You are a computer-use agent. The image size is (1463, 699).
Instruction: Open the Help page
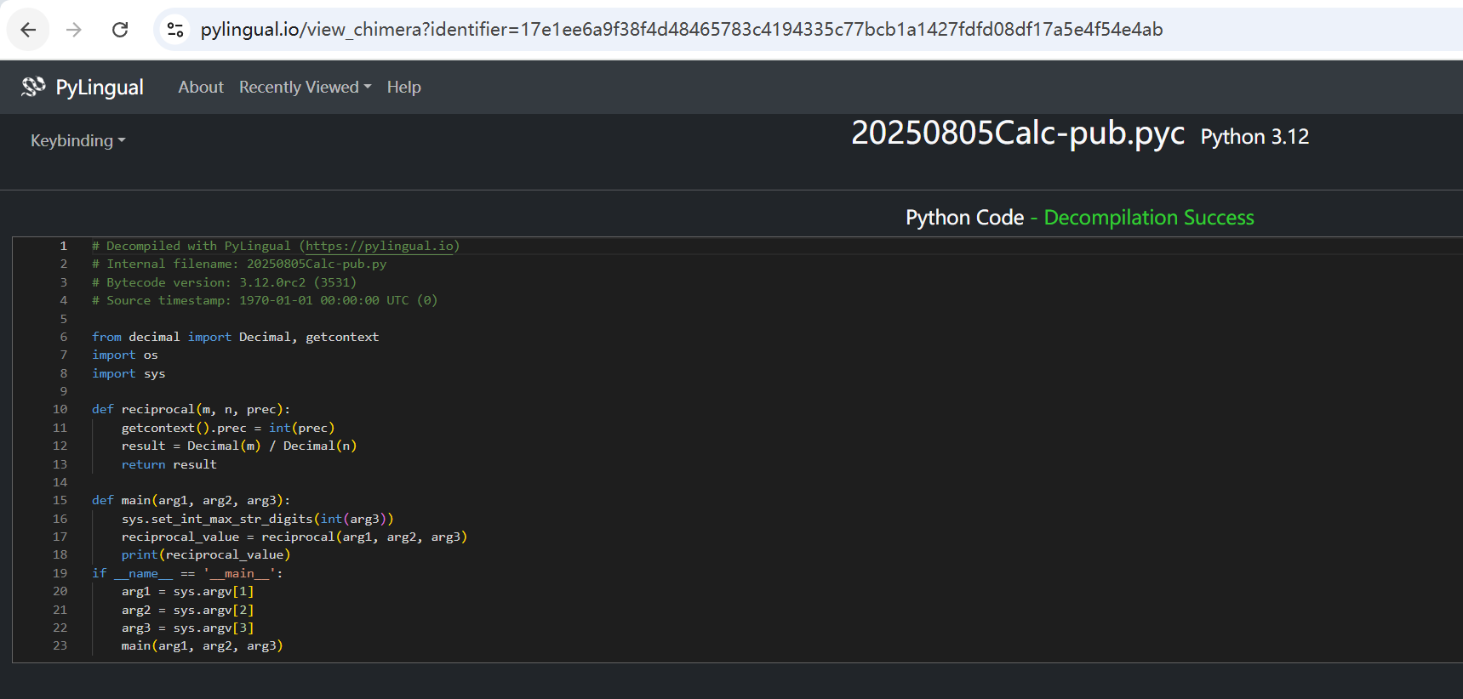pos(403,88)
